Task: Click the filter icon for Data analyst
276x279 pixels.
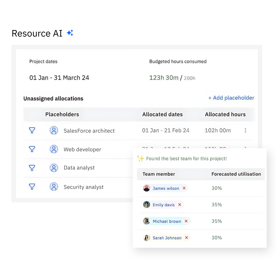Action: coord(32,168)
